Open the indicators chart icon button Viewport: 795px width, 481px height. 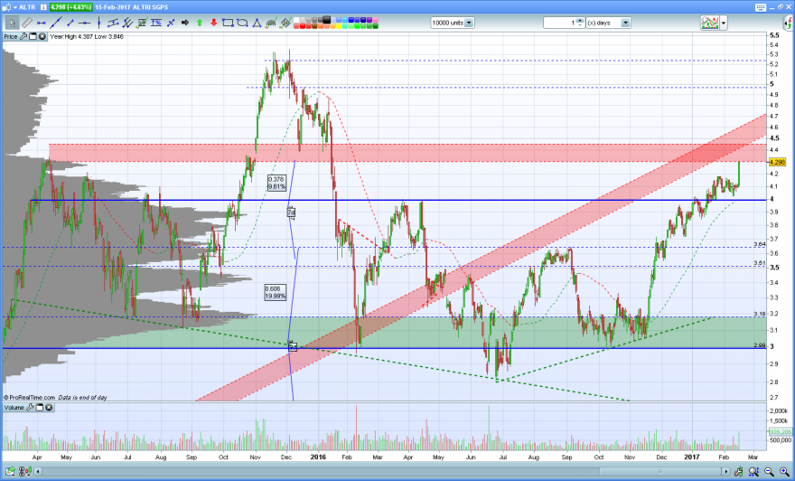tap(710, 23)
